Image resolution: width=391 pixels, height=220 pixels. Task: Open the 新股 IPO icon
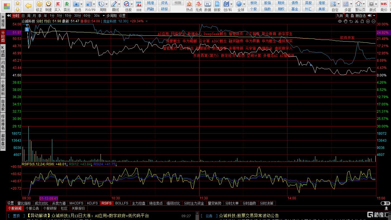click(217, 4)
